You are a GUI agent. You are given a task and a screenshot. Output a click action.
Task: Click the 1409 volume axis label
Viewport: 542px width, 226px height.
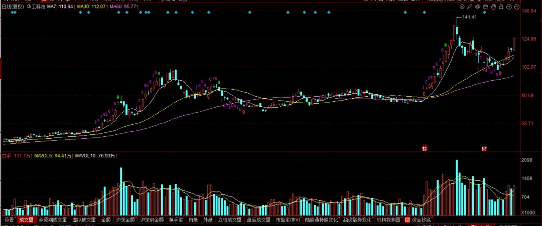(527, 178)
